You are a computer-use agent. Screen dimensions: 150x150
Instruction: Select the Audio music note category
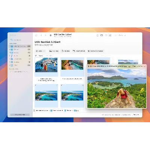(x=12, y=55)
